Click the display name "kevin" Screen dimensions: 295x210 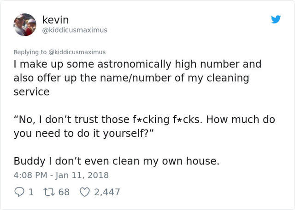click(55, 20)
